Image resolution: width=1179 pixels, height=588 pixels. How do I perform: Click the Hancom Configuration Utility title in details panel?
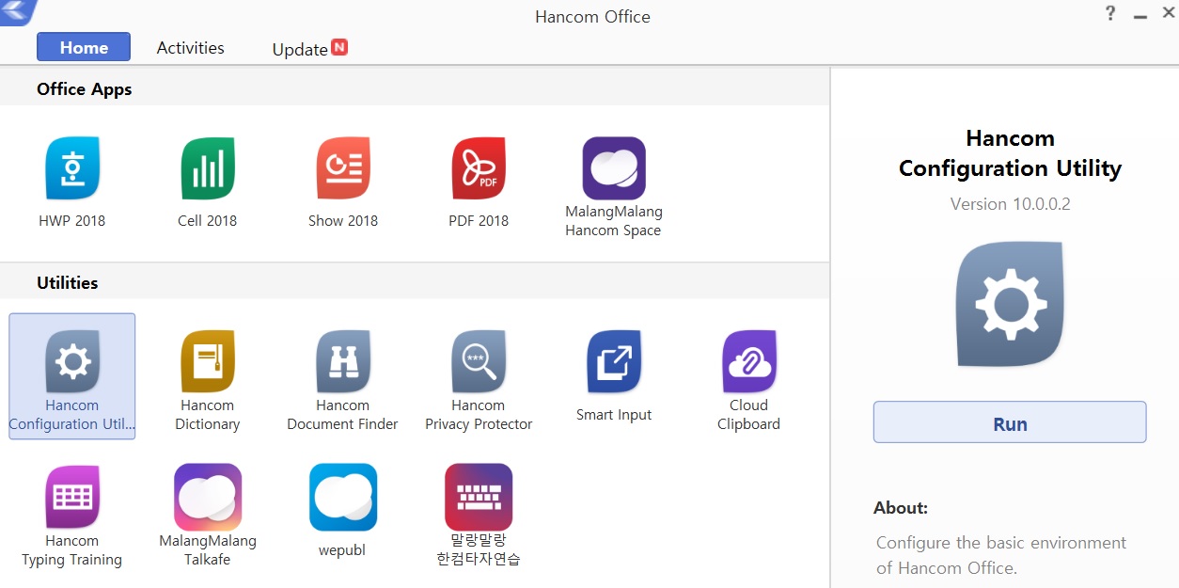coord(1010,153)
